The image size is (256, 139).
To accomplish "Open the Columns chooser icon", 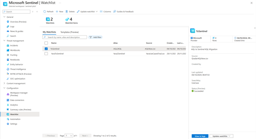I will 101,11.
